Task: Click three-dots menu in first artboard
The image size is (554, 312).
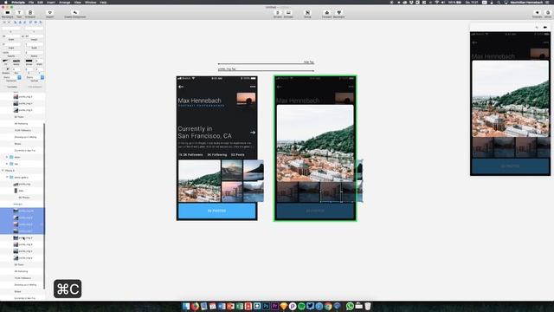Action: click(x=253, y=87)
